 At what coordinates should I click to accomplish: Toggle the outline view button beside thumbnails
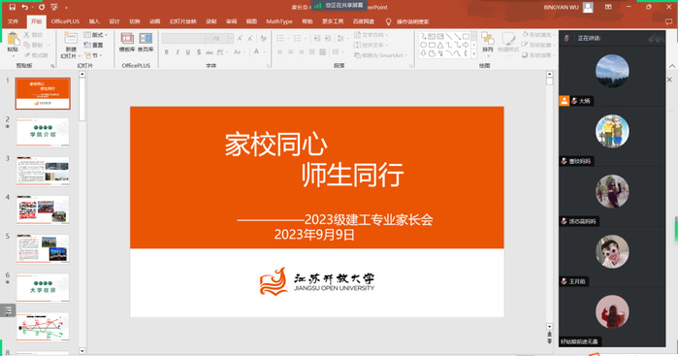click(x=8, y=310)
